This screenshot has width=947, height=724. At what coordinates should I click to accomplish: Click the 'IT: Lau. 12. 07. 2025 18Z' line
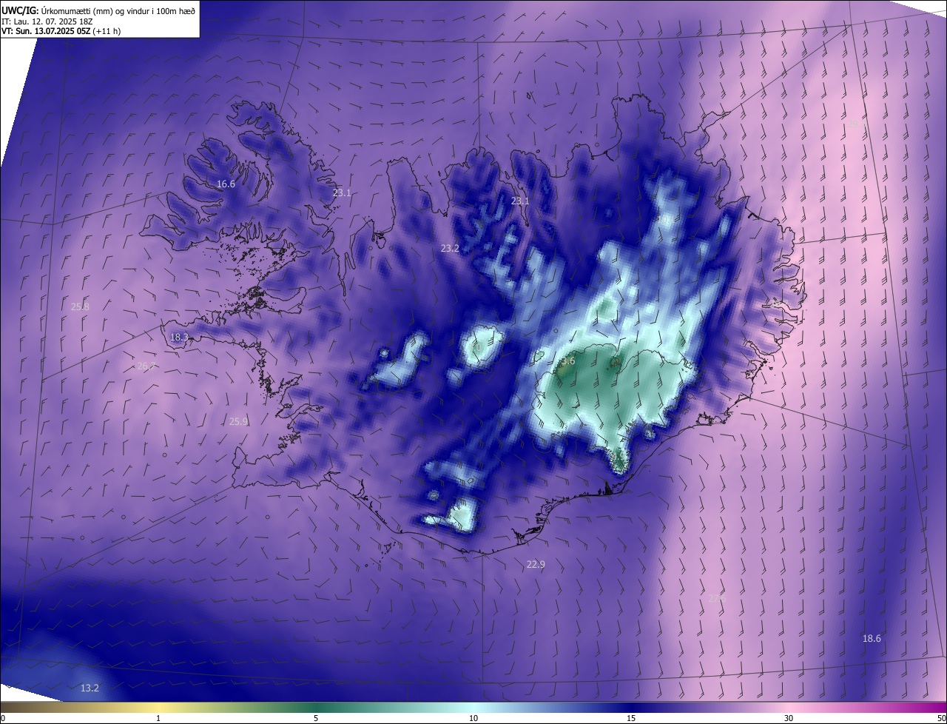47,21
